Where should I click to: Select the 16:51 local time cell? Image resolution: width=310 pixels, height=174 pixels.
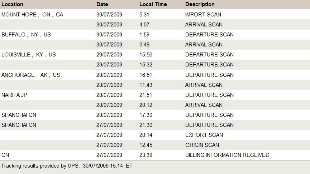146,75
